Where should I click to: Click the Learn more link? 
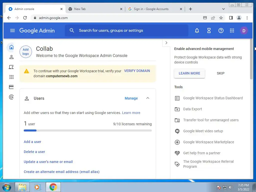click(131, 113)
